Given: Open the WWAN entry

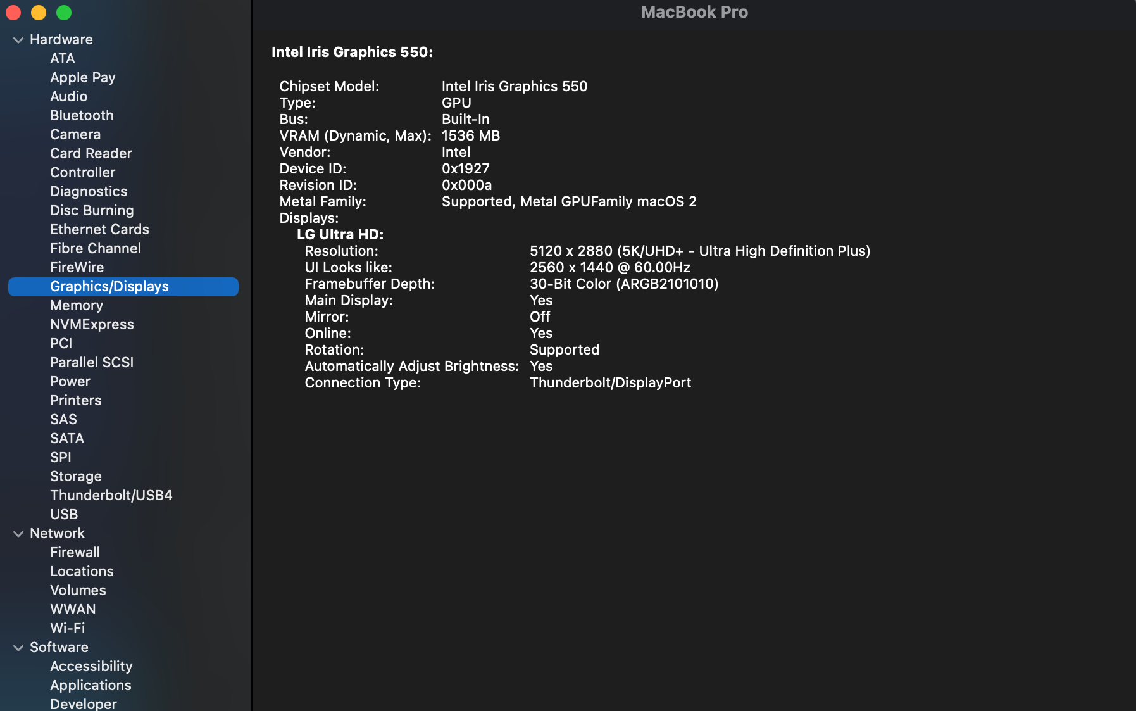Looking at the screenshot, I should [x=73, y=609].
